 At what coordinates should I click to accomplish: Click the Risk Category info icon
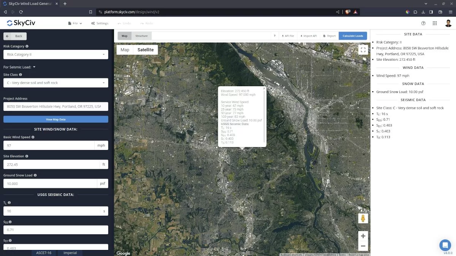tap(27, 46)
